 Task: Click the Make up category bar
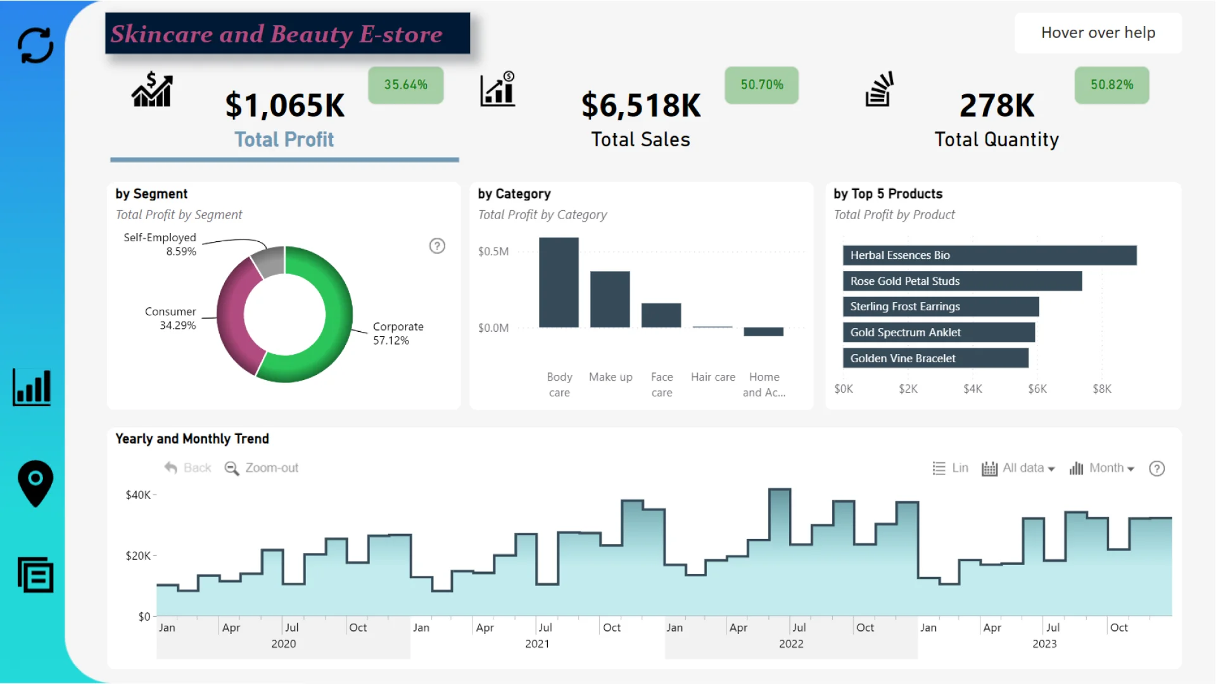coord(610,300)
